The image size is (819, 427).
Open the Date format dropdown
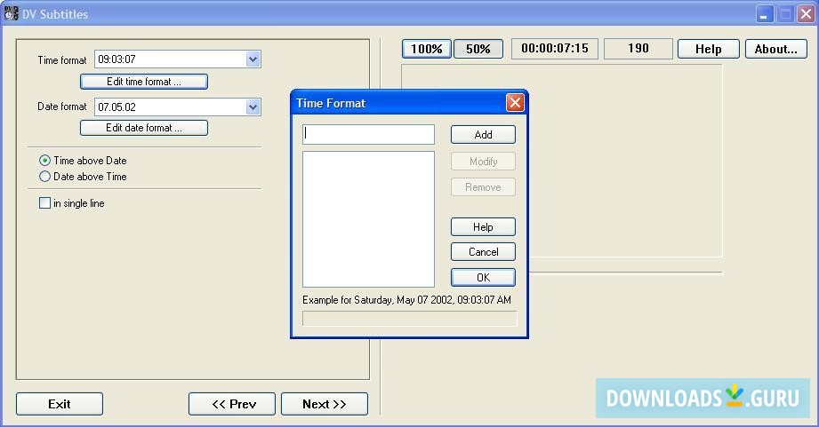[x=253, y=107]
